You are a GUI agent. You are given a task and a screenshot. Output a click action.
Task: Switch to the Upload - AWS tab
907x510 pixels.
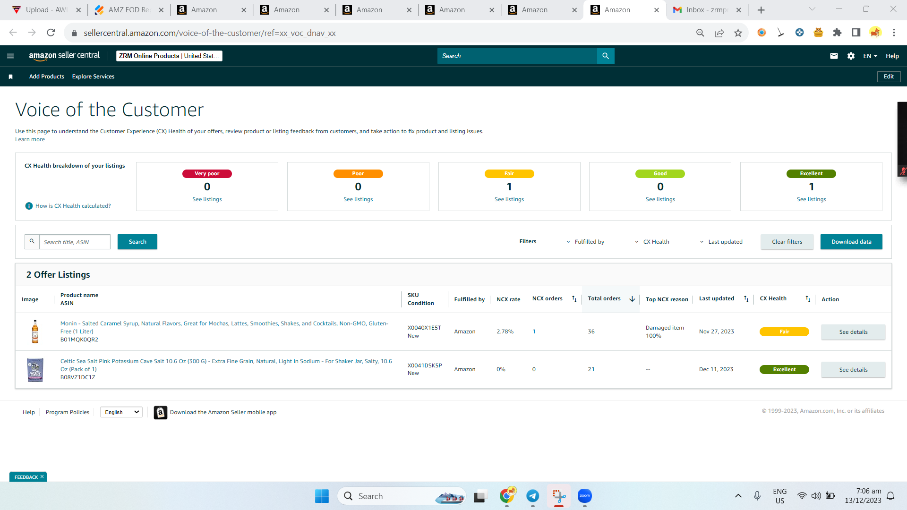47,10
